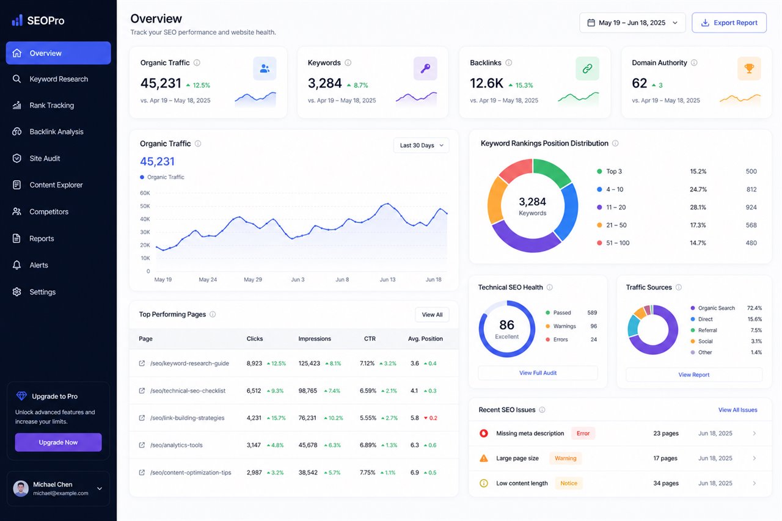782x521 pixels.
Task: Click the Organic Traffic chart legend label
Action: [166, 177]
